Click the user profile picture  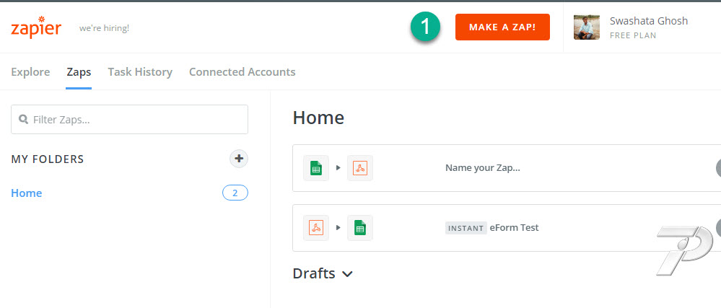point(587,27)
